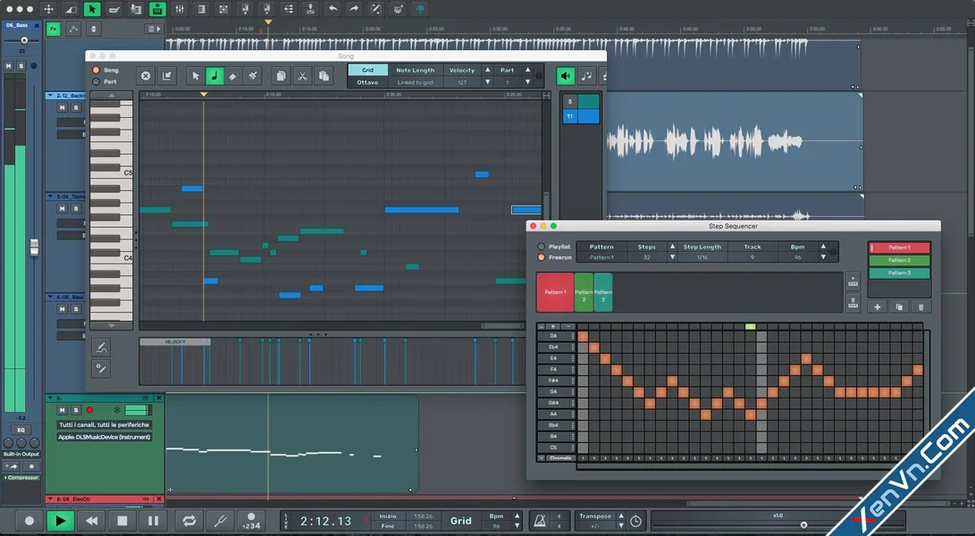Collapse the 2: 12_Backing track triangle
This screenshot has width=975, height=536.
50,96
